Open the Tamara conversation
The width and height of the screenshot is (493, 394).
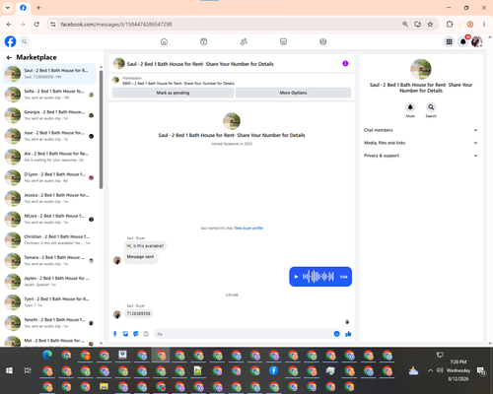coord(49,261)
